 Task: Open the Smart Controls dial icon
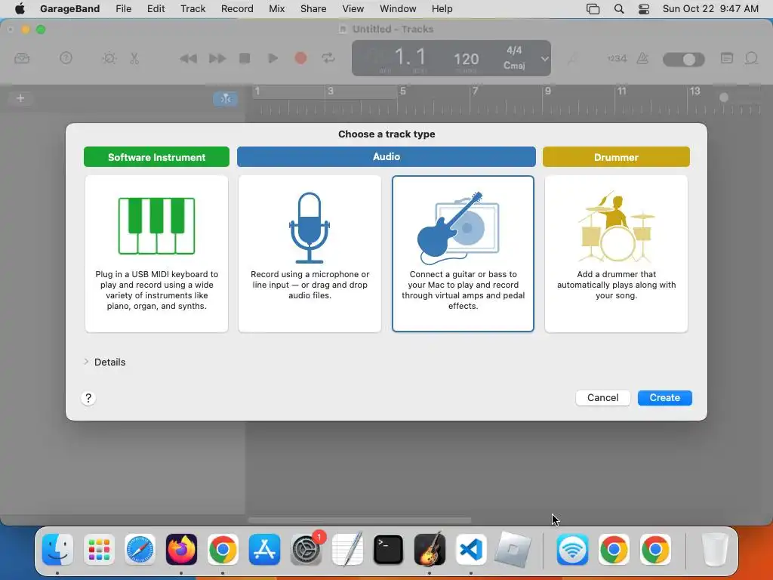[109, 58]
